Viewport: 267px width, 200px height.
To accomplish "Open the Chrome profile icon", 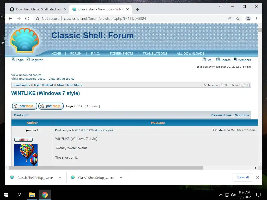I will [248, 18].
